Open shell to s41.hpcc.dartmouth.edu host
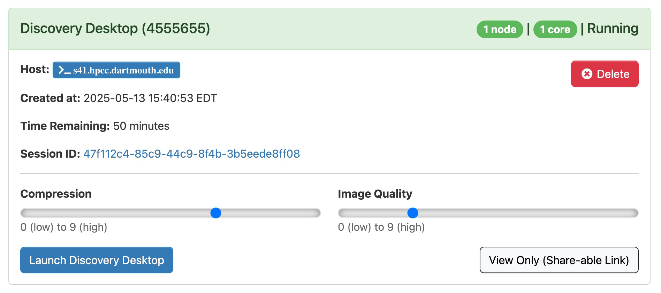 [123, 70]
